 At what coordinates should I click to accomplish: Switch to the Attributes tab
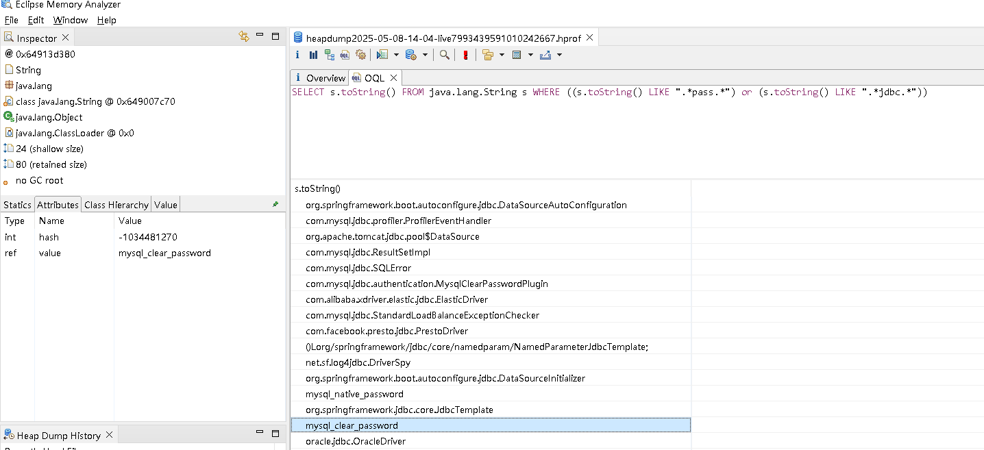click(58, 205)
